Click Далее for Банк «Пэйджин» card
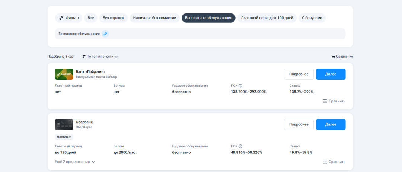The height and width of the screenshot is (172, 402). tap(331, 74)
